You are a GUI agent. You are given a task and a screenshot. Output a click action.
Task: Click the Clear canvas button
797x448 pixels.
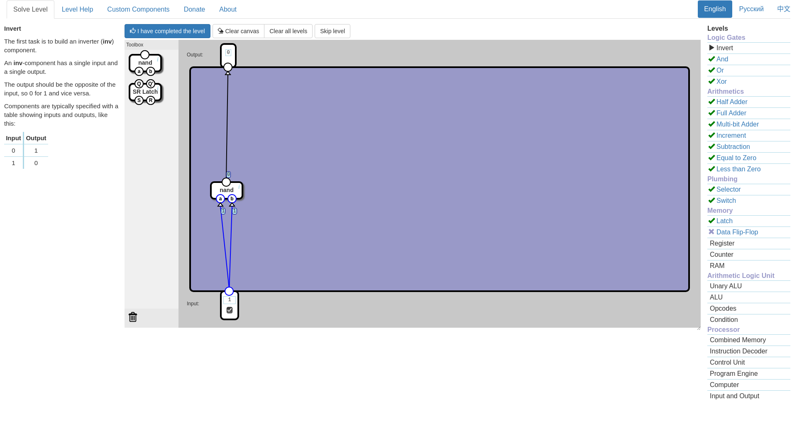238,31
